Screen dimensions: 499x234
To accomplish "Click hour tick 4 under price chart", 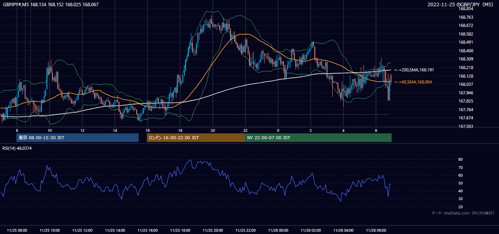I will (x=343, y=130).
